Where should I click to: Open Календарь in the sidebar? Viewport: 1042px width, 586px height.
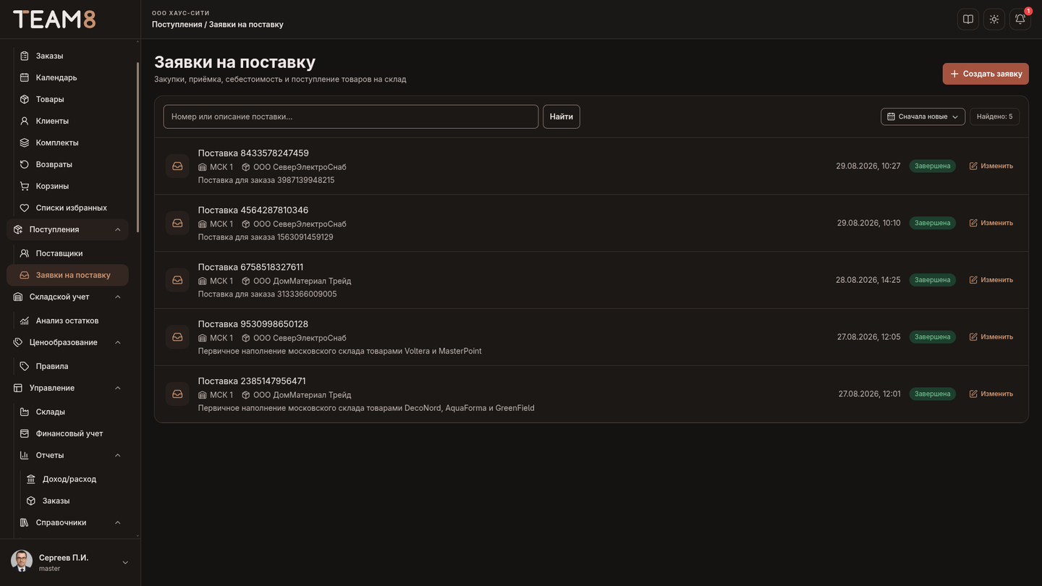[x=67, y=77]
